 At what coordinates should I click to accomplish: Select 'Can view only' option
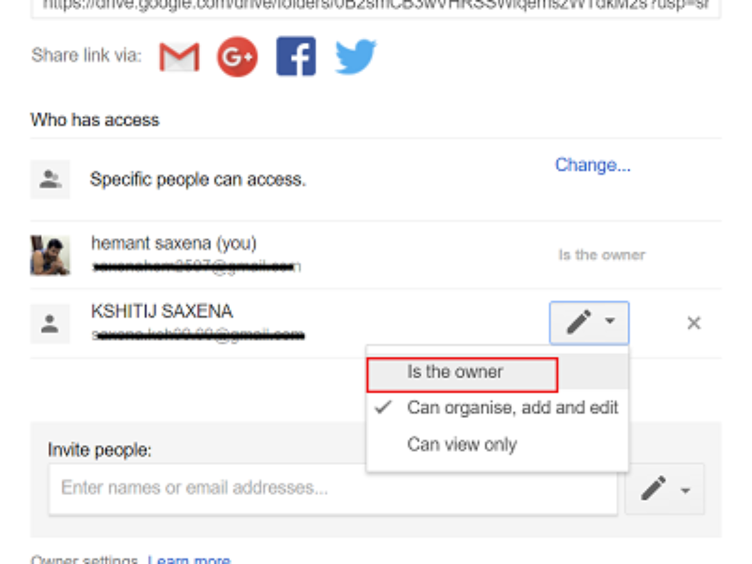[462, 445]
